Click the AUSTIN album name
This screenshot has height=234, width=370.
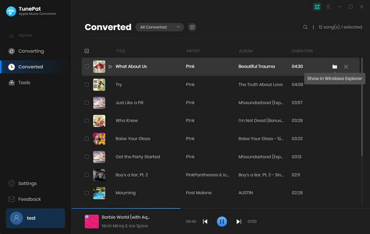[246, 193]
